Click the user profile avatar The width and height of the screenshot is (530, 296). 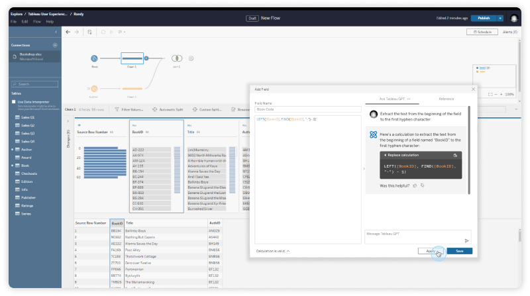[x=514, y=19]
